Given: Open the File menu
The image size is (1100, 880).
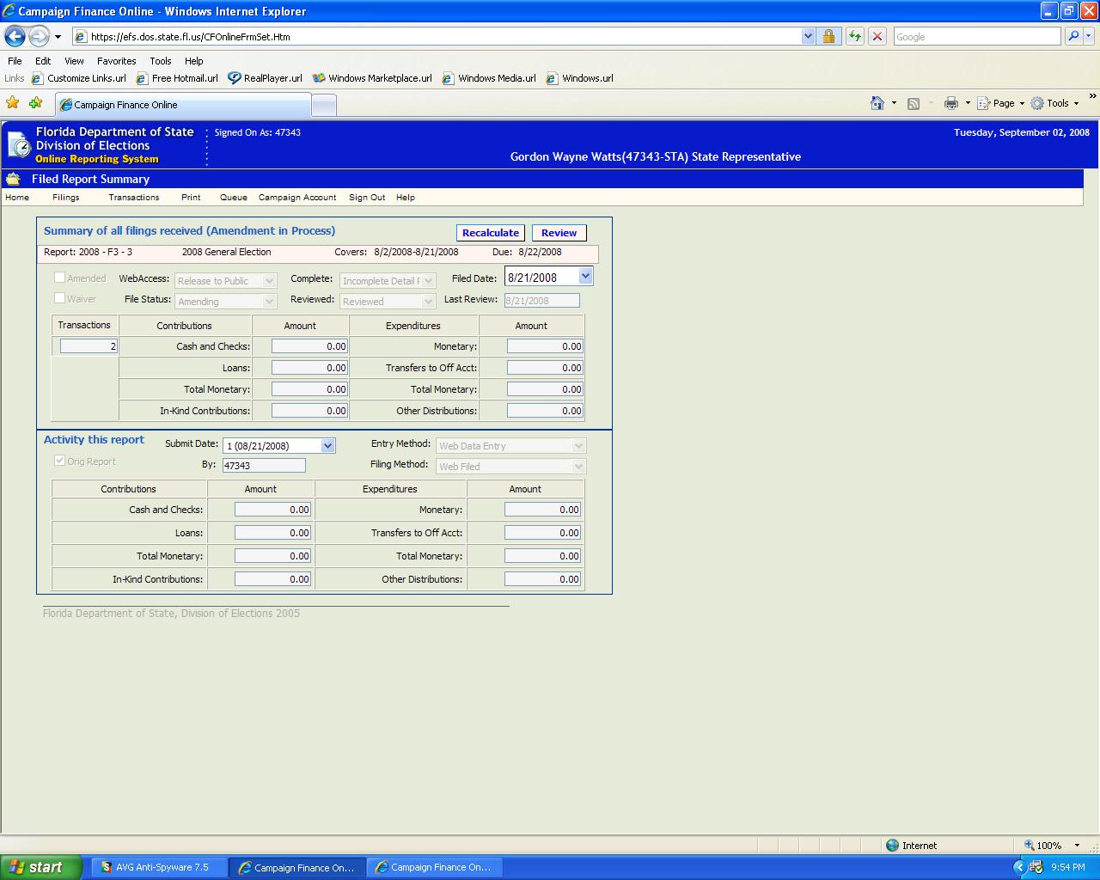Looking at the screenshot, I should pos(15,61).
